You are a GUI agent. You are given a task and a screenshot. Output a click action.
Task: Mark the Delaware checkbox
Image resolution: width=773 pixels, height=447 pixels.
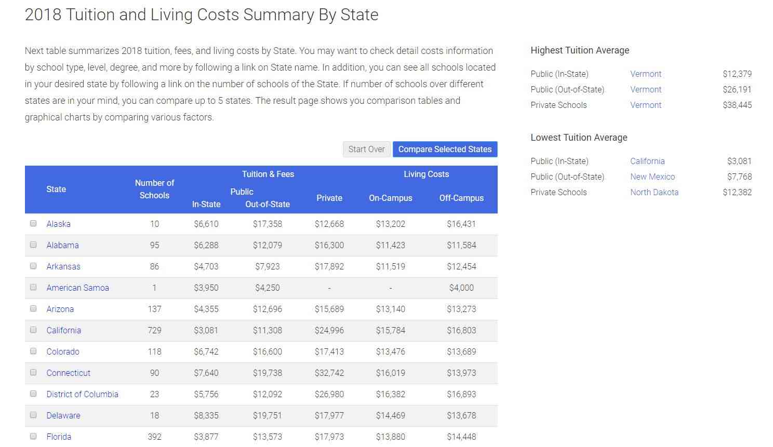pyautogui.click(x=33, y=415)
